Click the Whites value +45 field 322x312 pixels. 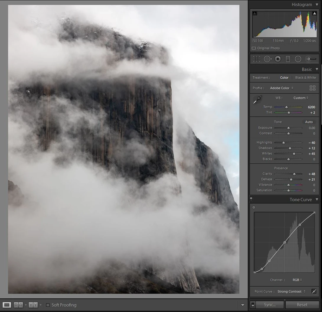pos(312,154)
